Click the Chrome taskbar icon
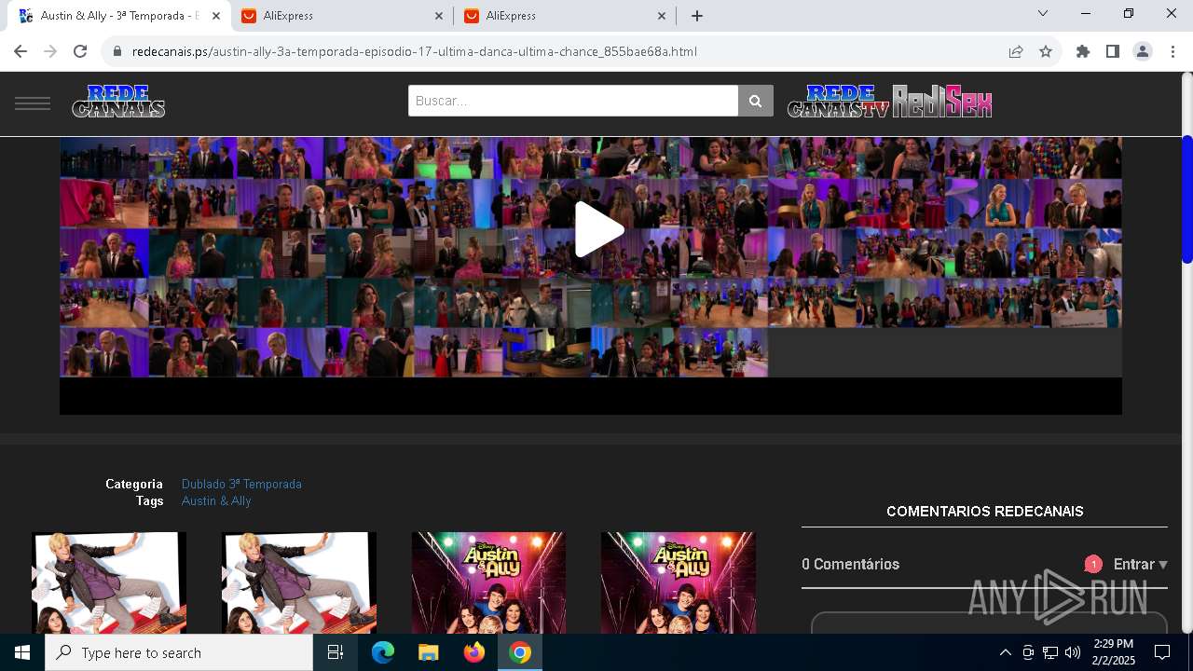Screen dimensions: 1193x671 click(x=520, y=652)
